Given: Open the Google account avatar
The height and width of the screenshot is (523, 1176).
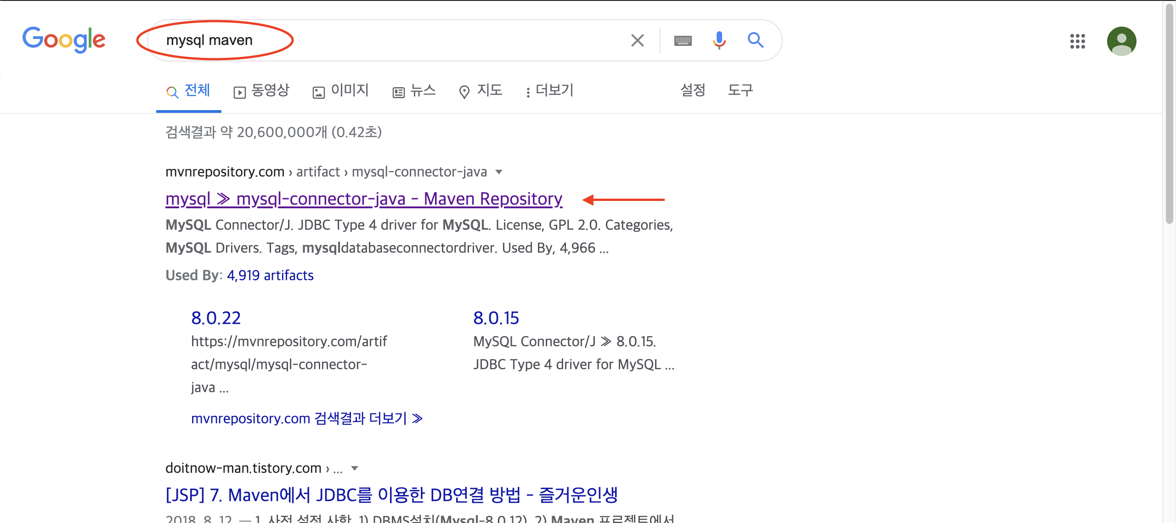Looking at the screenshot, I should tap(1121, 41).
